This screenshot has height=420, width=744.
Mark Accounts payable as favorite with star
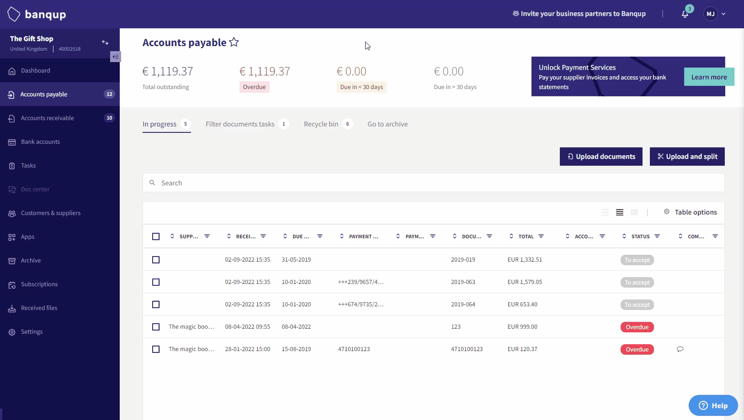[x=234, y=42]
